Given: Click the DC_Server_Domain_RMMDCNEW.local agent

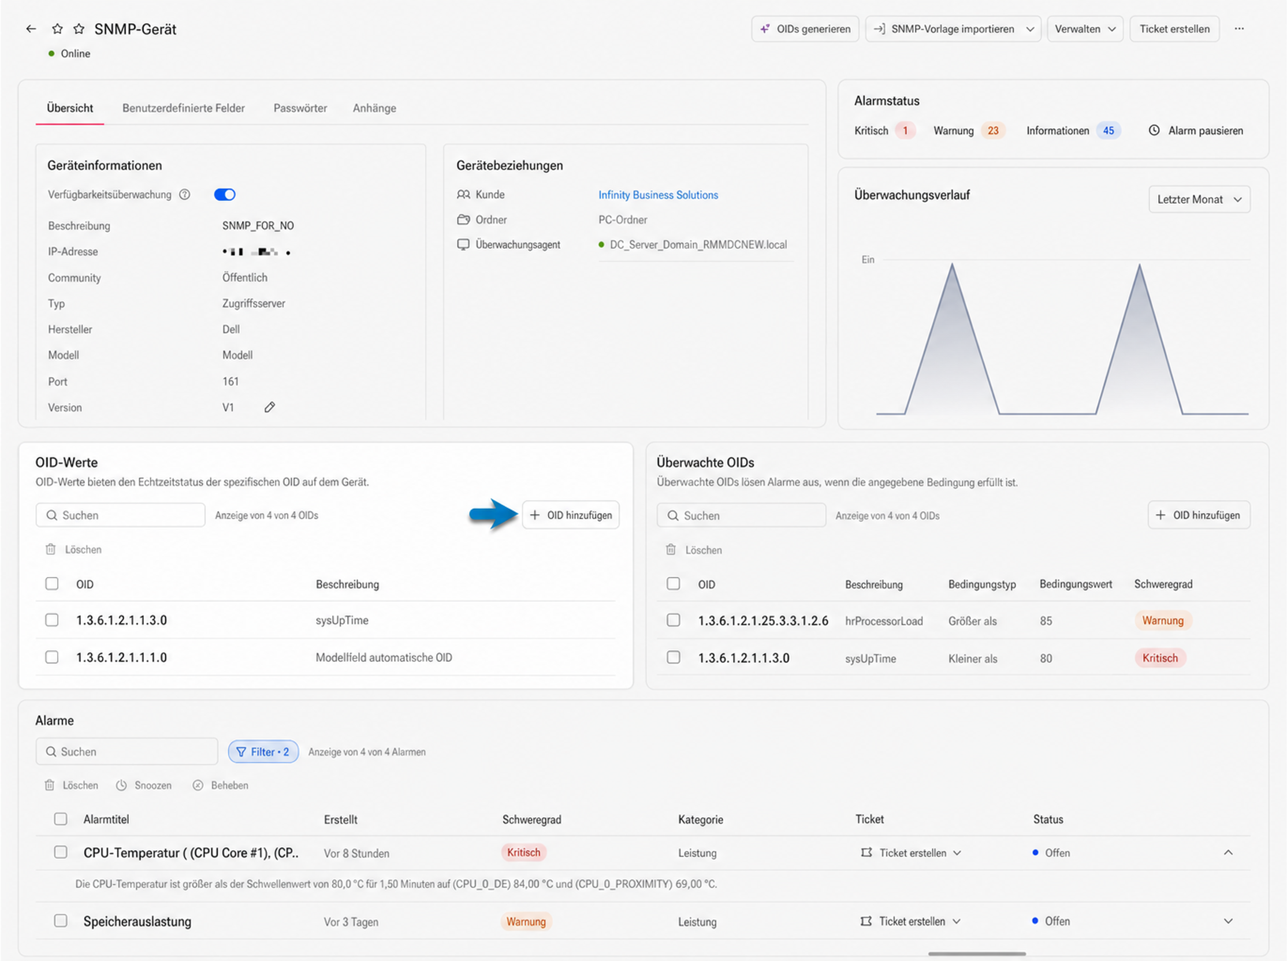Looking at the screenshot, I should click(698, 244).
